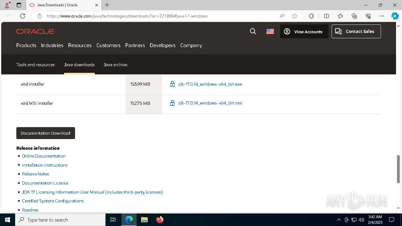Refresh the page with the reload icon
The image size is (402, 226).
tap(23, 16)
